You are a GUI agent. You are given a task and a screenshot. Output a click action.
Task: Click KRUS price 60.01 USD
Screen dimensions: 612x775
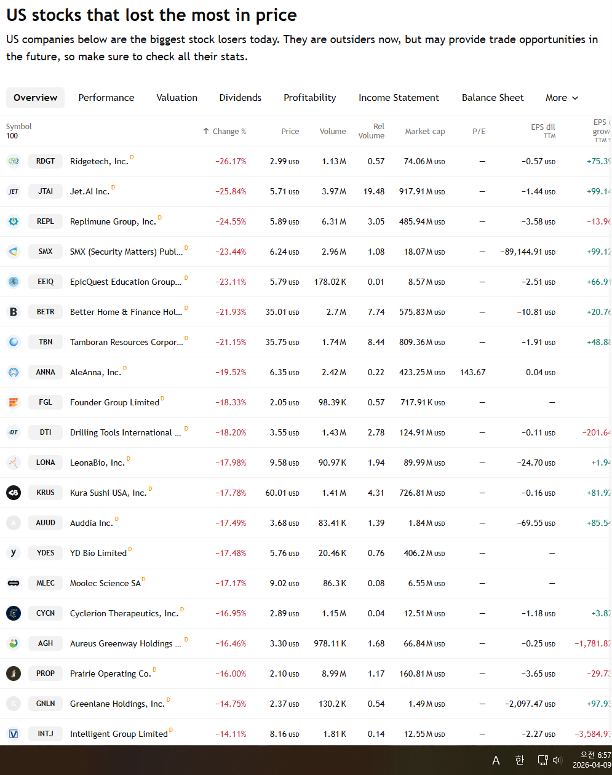[282, 493]
